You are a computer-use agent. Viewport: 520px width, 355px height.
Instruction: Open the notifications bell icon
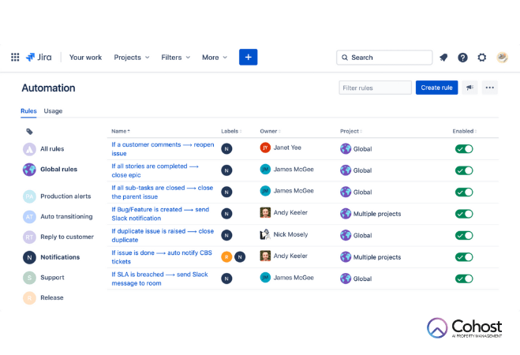pos(443,58)
